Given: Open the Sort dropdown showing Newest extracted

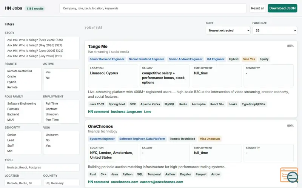Looking at the screenshot, I should tap(228, 30).
